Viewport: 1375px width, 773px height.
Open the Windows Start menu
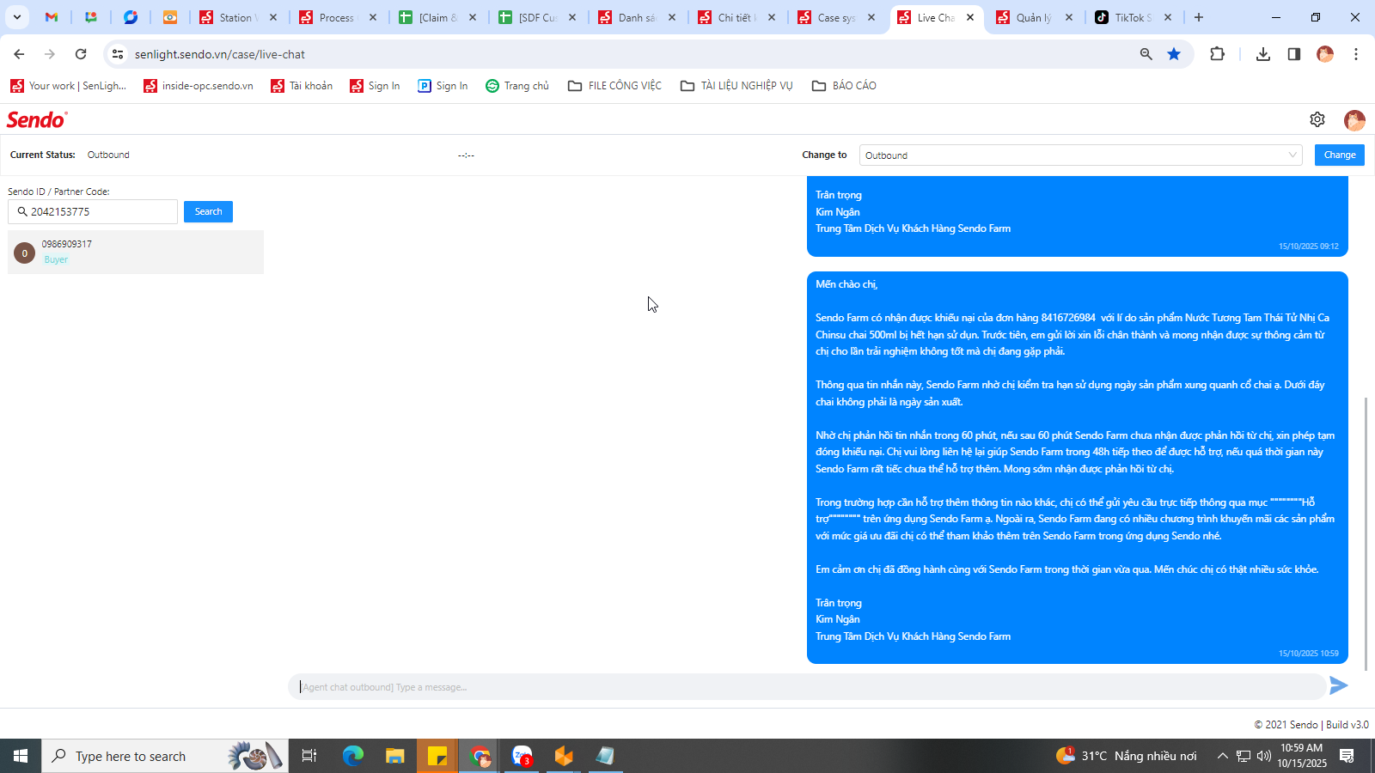pyautogui.click(x=21, y=756)
